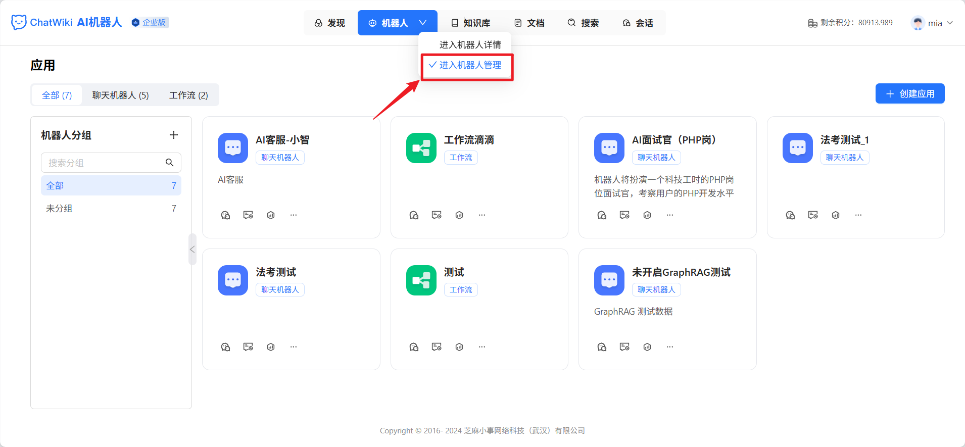Open session records icon on AI面试官 card
This screenshot has width=965, height=447.
coord(624,215)
